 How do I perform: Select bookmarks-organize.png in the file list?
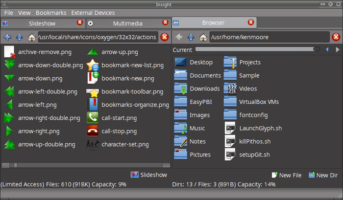(135, 105)
